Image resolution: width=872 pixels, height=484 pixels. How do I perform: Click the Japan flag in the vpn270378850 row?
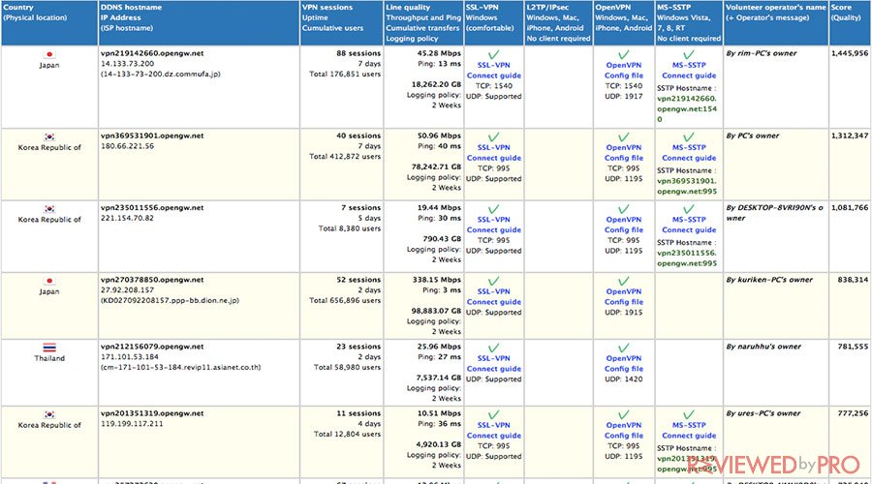pyautogui.click(x=49, y=281)
